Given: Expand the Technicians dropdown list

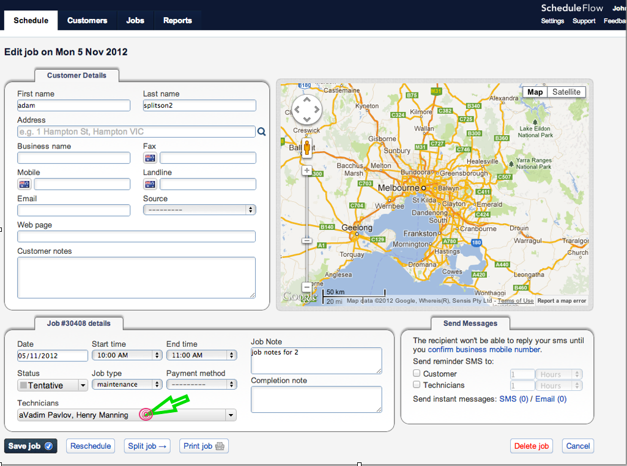Looking at the screenshot, I should pyautogui.click(x=231, y=415).
